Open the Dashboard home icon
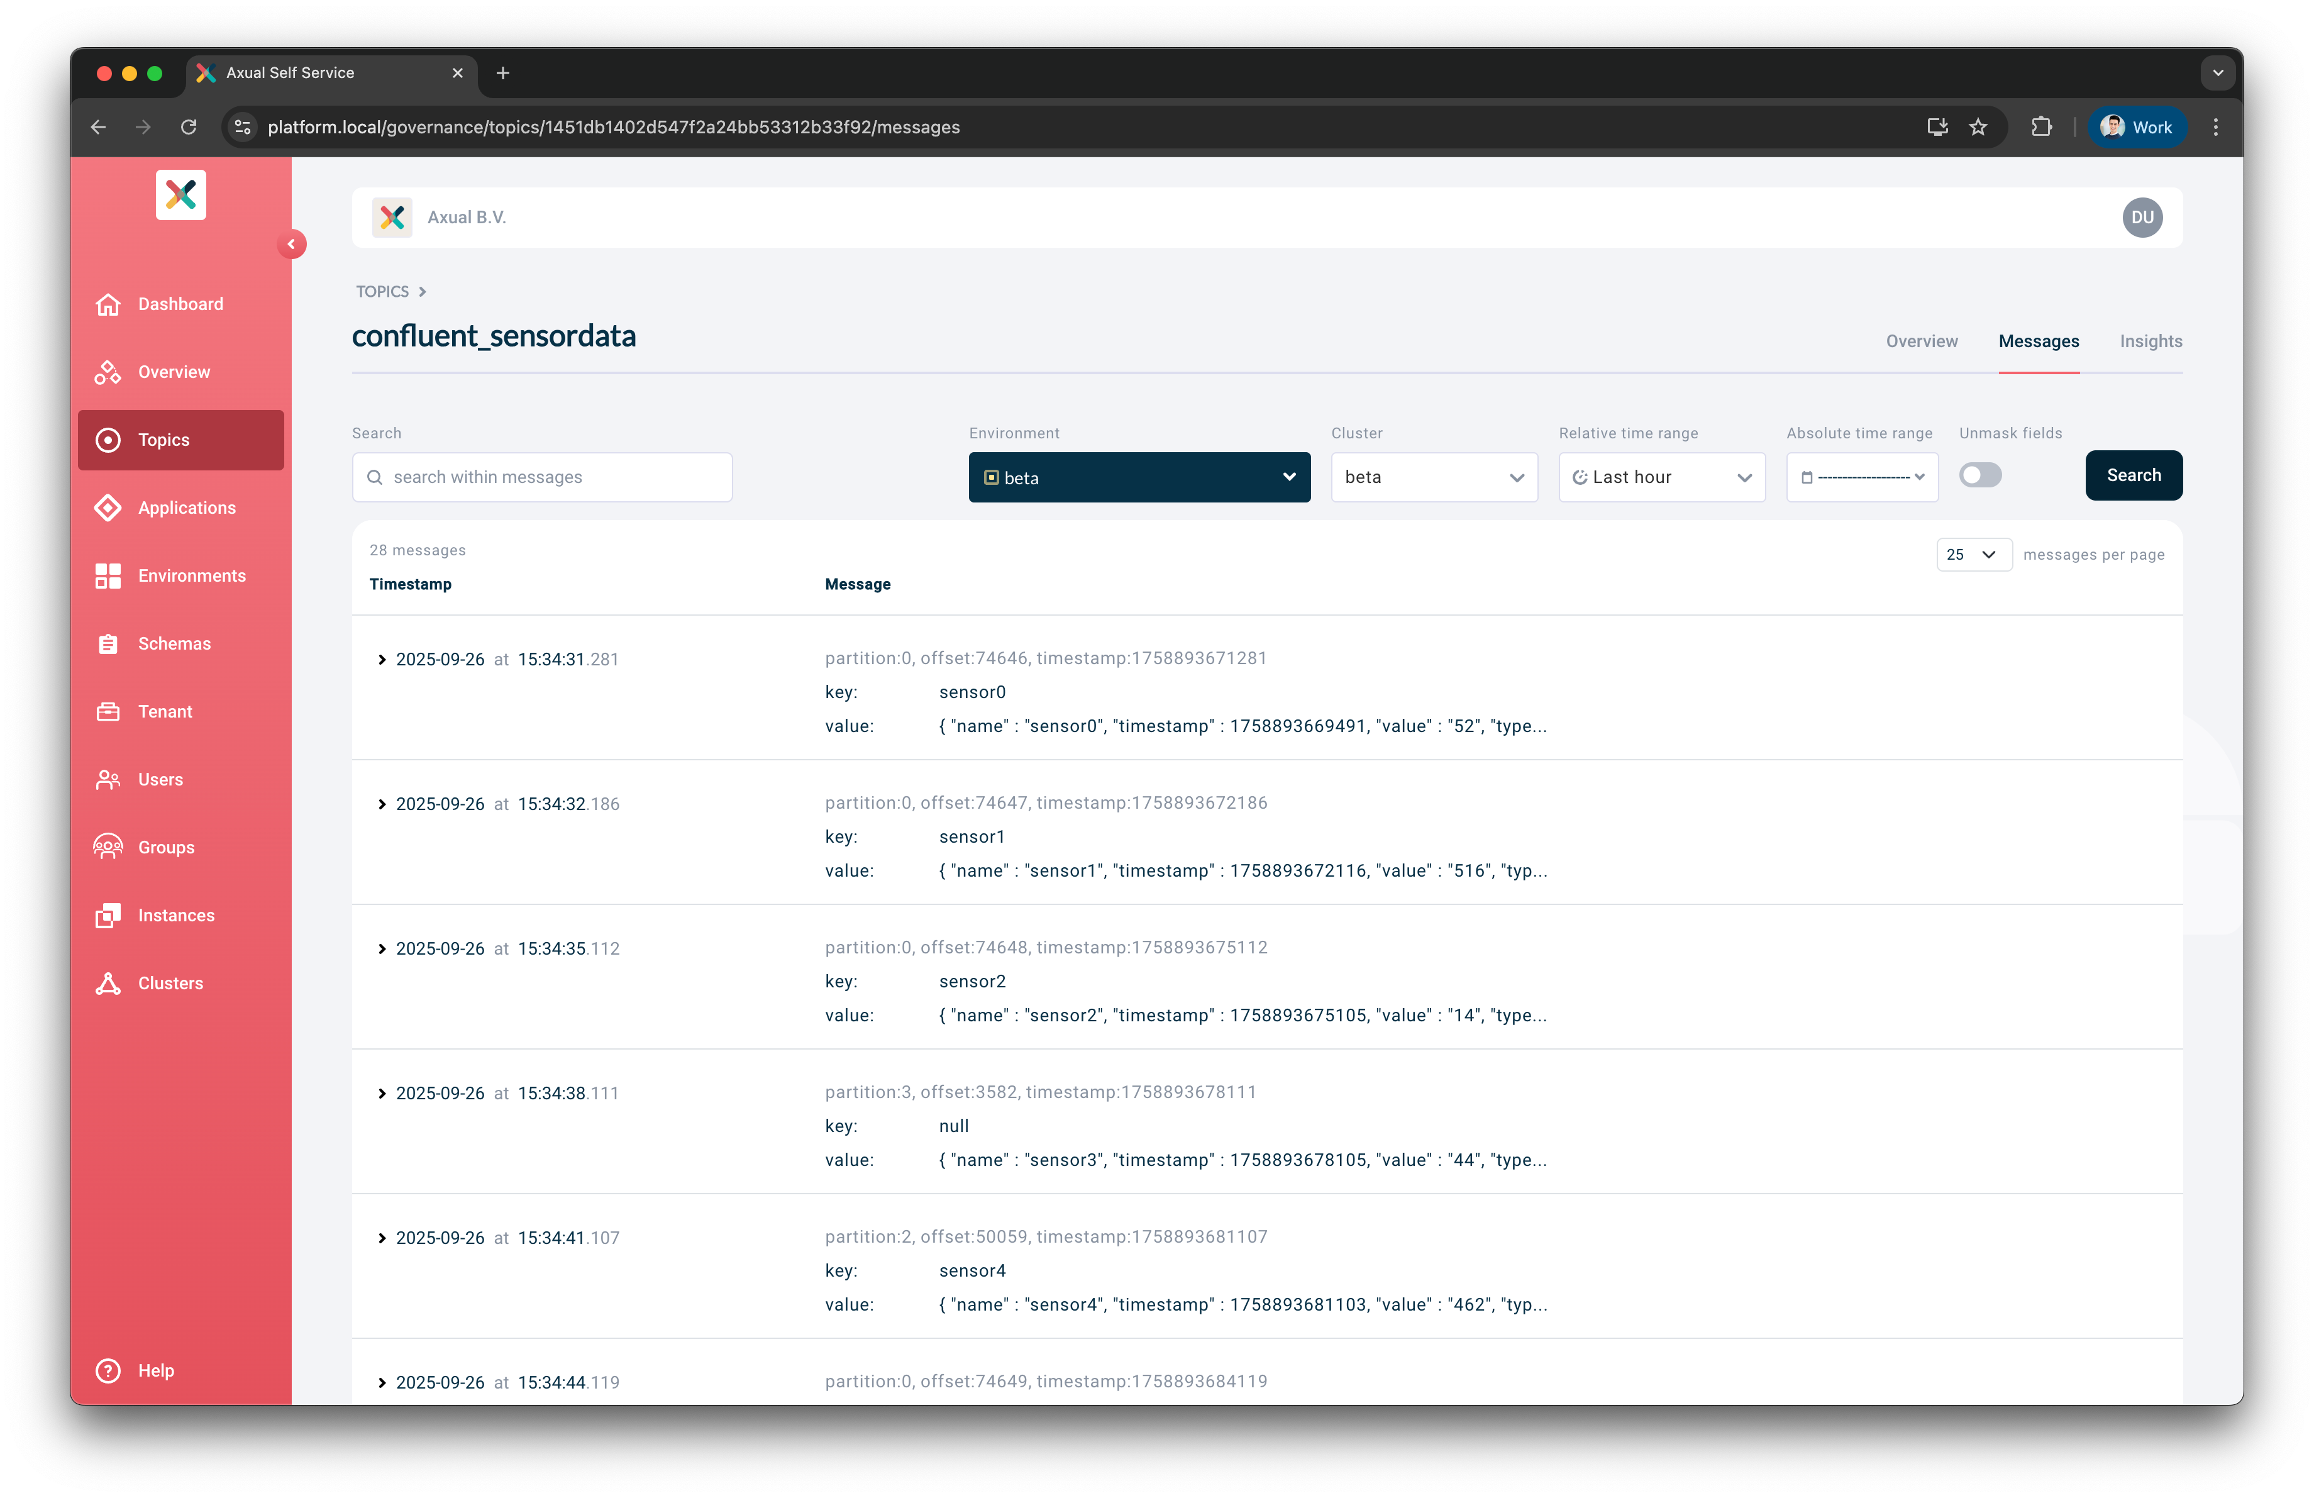This screenshot has width=2314, height=1498. (108, 304)
